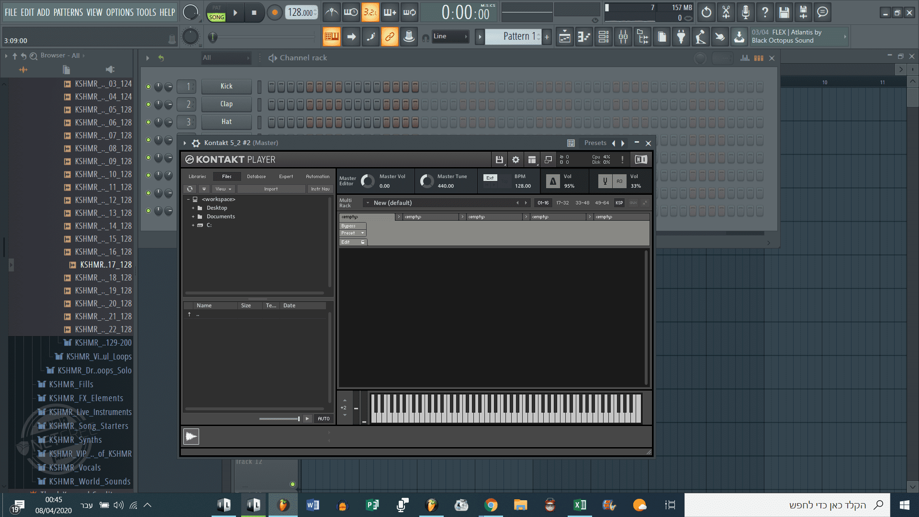919x517 pixels.
Task: Toggle Ext sync button in Kontakt
Action: coord(490,178)
